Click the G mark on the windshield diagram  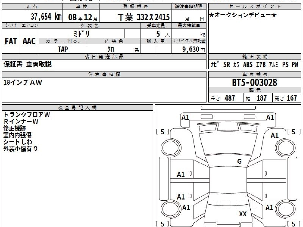click(x=239, y=162)
